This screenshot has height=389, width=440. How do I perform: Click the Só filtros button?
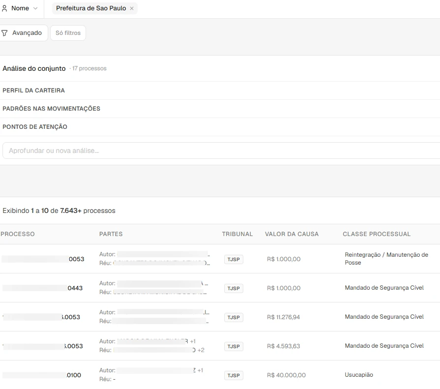(x=68, y=33)
